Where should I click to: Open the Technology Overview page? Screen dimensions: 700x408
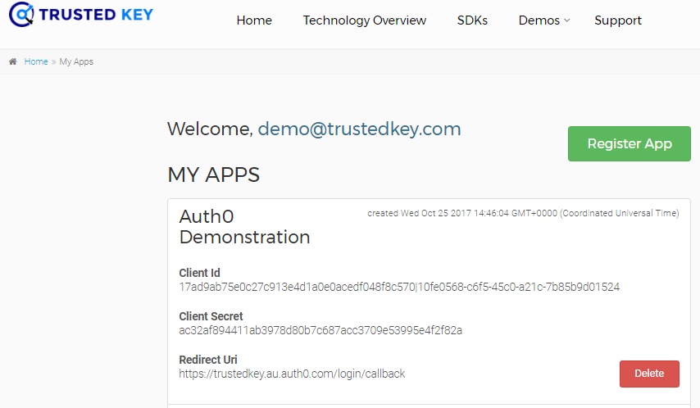(x=364, y=20)
